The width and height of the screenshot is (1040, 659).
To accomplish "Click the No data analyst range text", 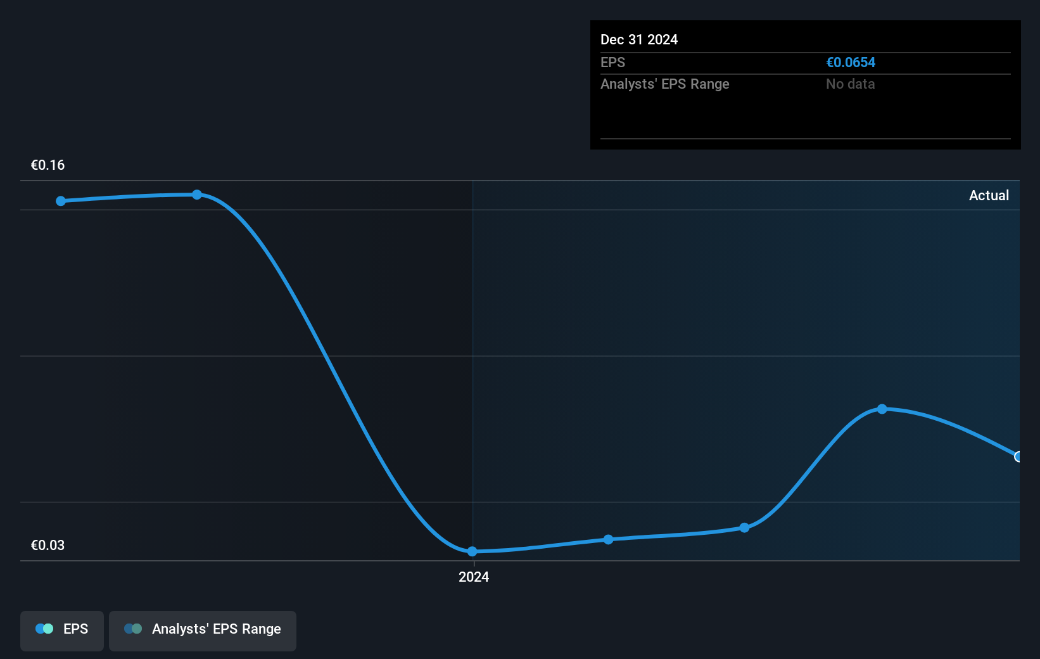I will click(x=850, y=84).
